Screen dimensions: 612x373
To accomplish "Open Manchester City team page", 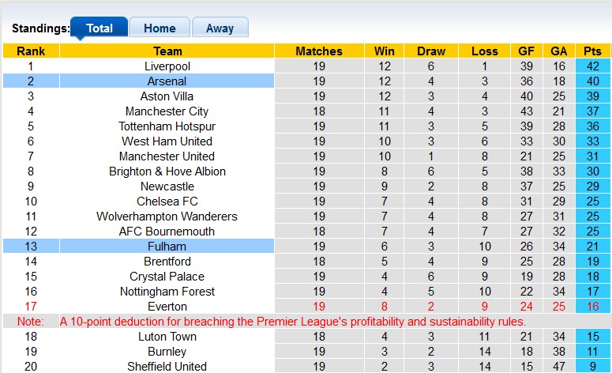I will pyautogui.click(x=167, y=111).
